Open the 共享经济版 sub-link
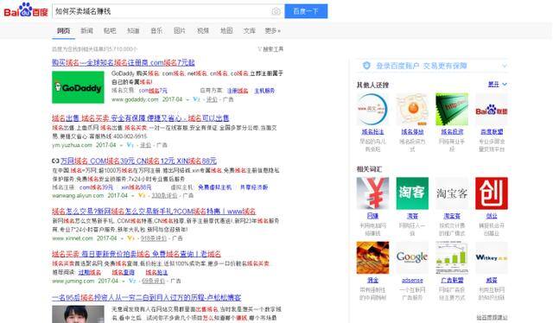This screenshot has height=323, width=553. 254,187
